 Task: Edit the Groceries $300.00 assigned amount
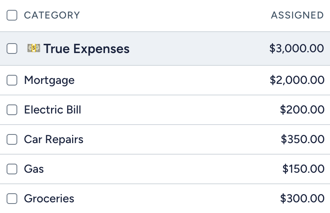point(302,199)
